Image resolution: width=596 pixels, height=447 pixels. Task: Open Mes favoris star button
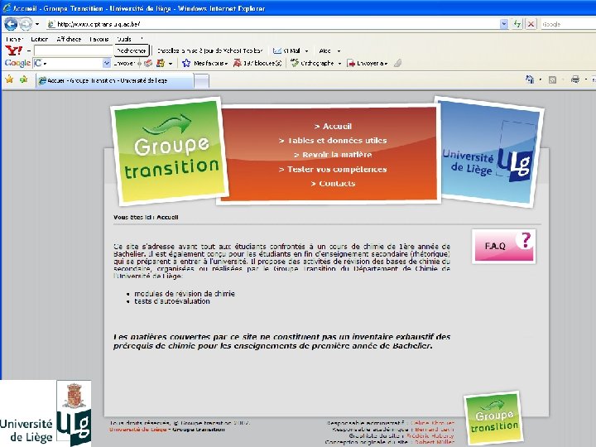pos(204,64)
